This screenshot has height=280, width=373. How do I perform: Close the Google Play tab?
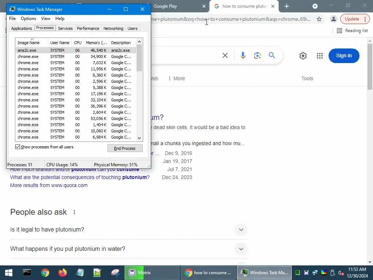pos(204,6)
